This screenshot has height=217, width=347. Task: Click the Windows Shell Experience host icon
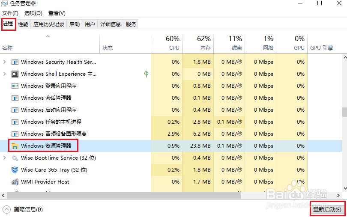point(15,74)
